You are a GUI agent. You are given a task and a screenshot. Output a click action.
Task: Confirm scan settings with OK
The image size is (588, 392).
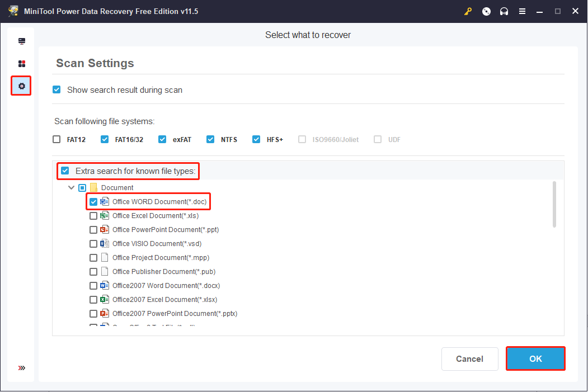point(535,359)
